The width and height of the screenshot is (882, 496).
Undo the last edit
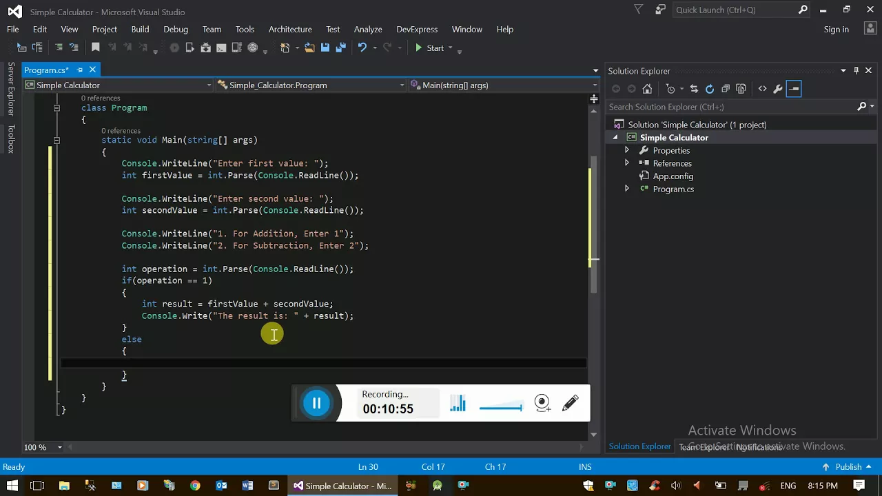tap(362, 48)
